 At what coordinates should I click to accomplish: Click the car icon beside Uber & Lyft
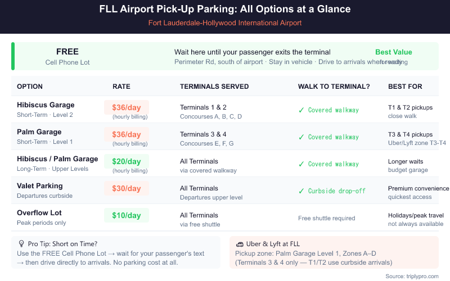[240, 244]
